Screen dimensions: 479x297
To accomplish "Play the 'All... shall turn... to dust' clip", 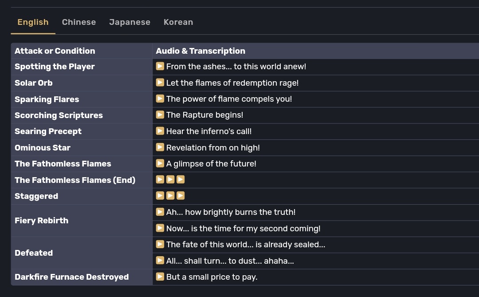I will click(160, 261).
